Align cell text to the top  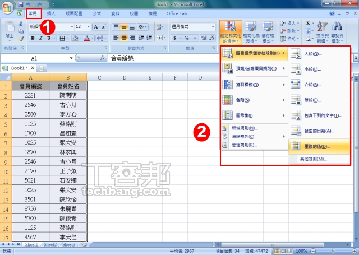[x=116, y=27]
